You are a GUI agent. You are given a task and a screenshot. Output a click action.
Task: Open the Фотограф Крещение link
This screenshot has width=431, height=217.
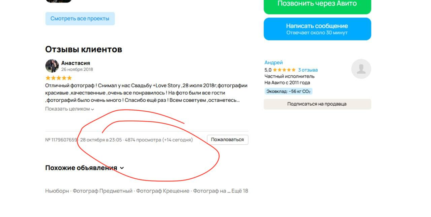click(x=163, y=191)
